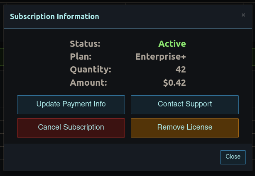This screenshot has height=176, width=255.
Task: Click the Amount label
Action: click(88, 83)
